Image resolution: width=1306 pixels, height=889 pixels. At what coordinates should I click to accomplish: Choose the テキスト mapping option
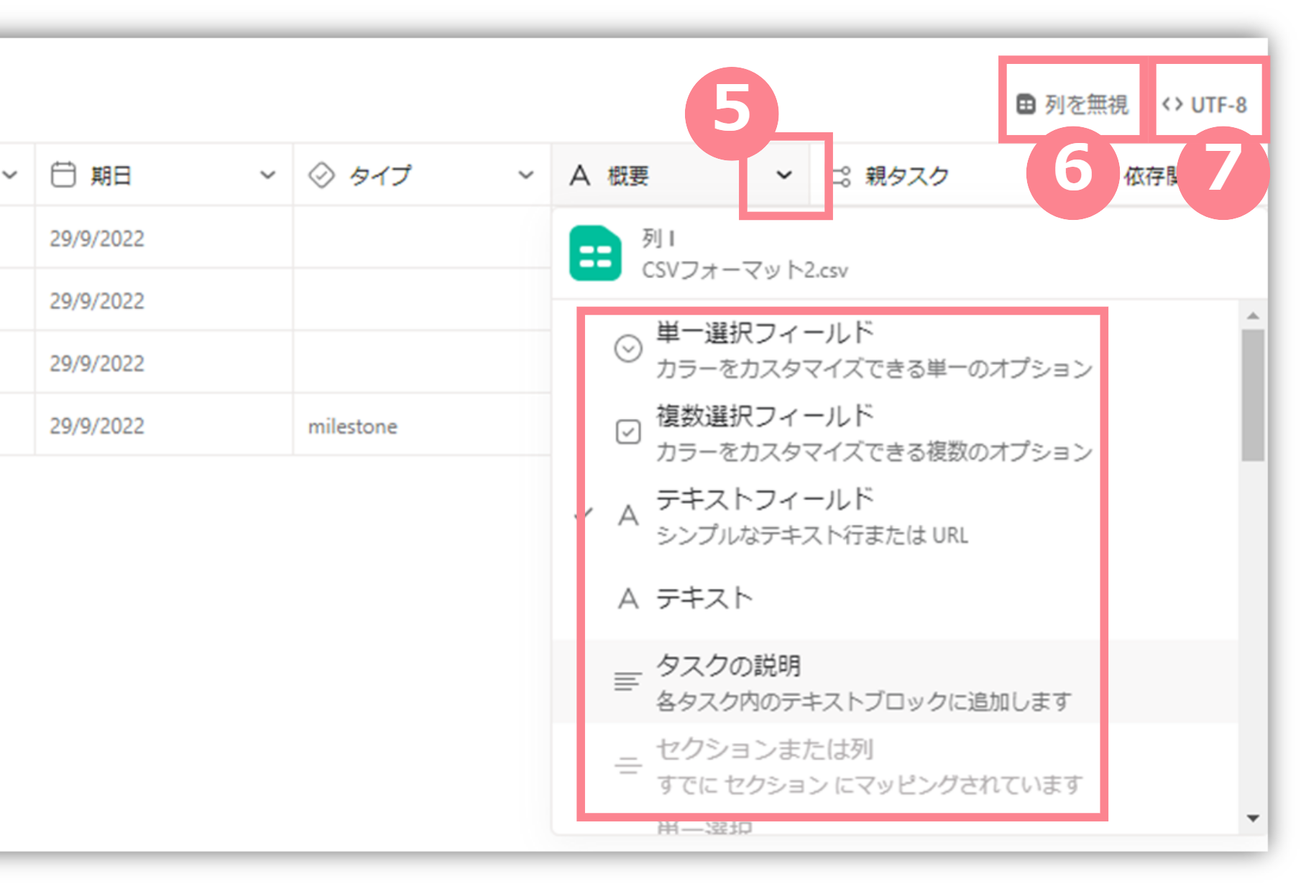(x=704, y=598)
